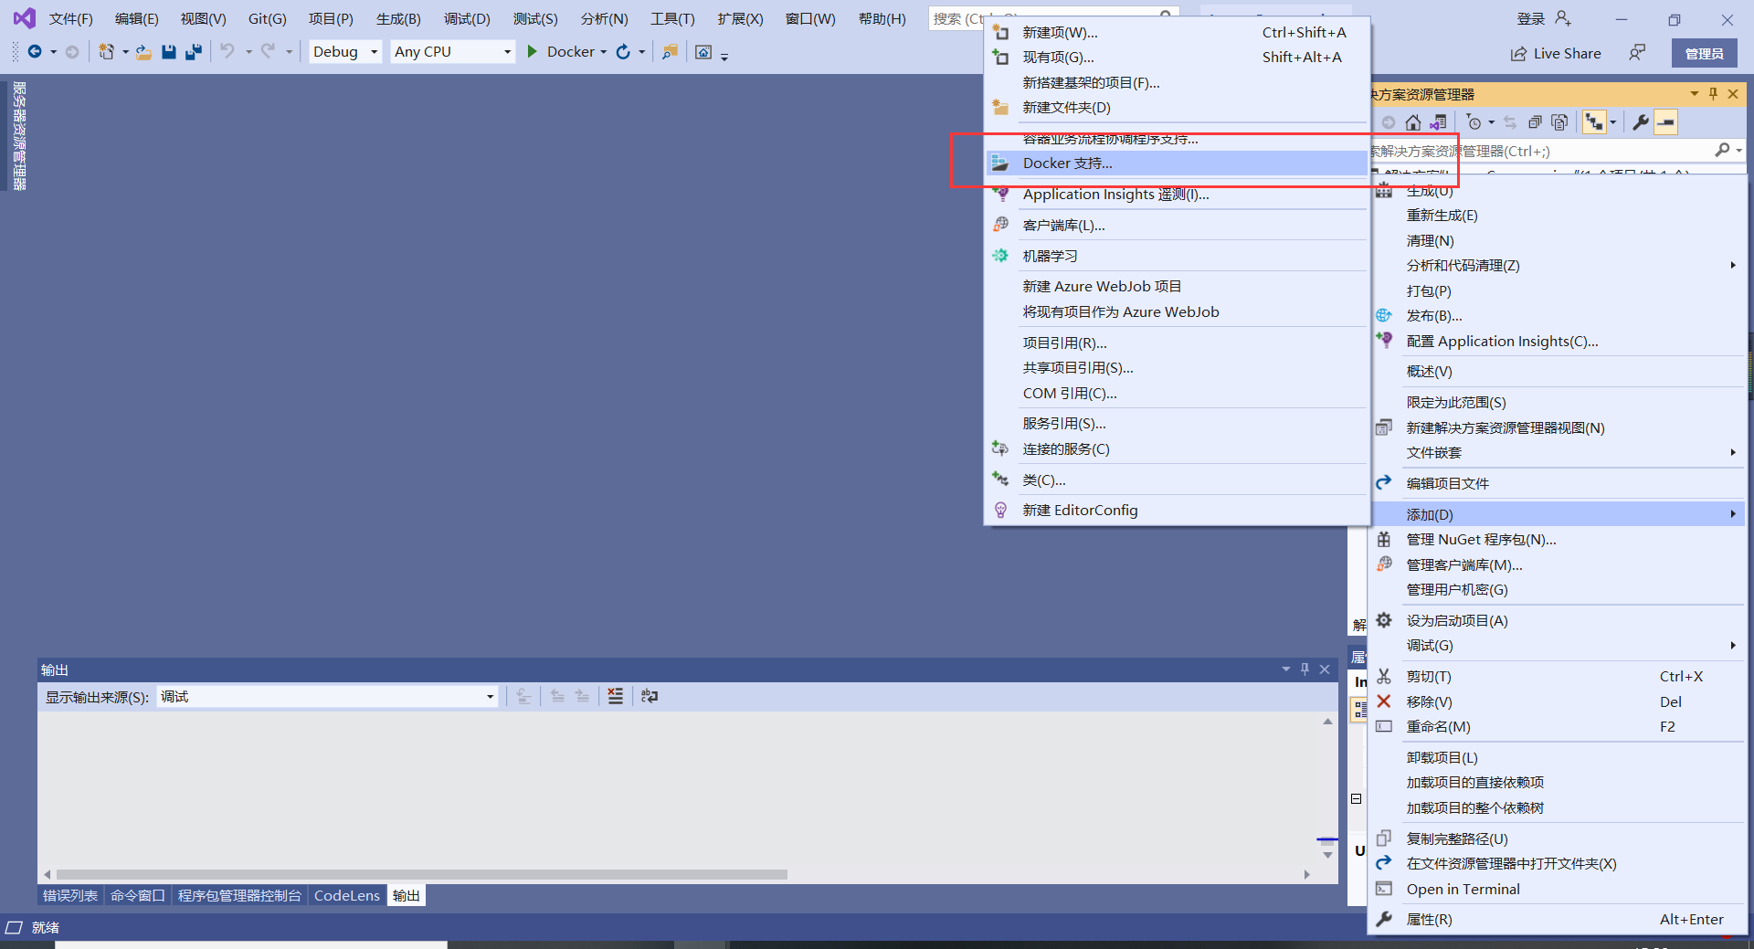Click the Solution Explorer home icon
Viewport: 1754px width, 949px height.
point(1413,122)
